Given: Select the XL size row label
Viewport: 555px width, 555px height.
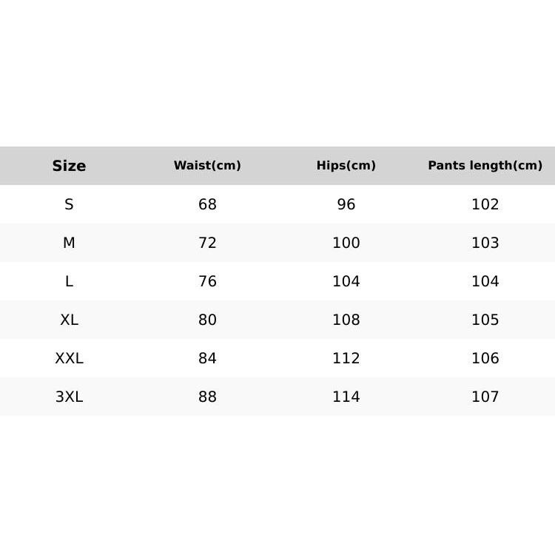Looking at the screenshot, I should tap(69, 320).
